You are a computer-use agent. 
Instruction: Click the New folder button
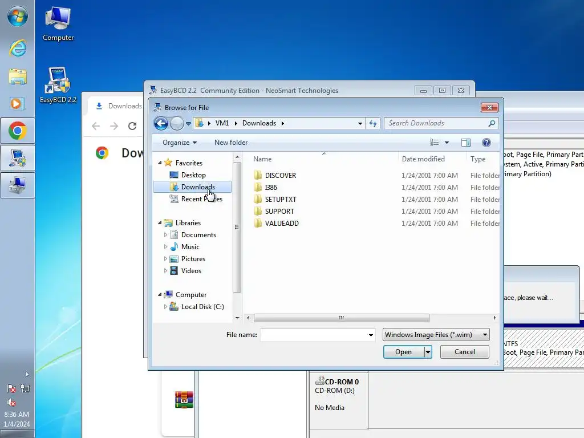tap(231, 143)
